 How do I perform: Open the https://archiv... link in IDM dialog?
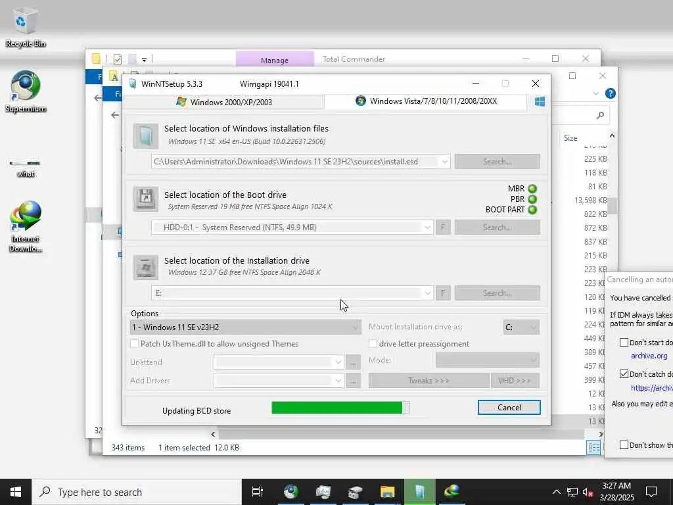point(651,388)
